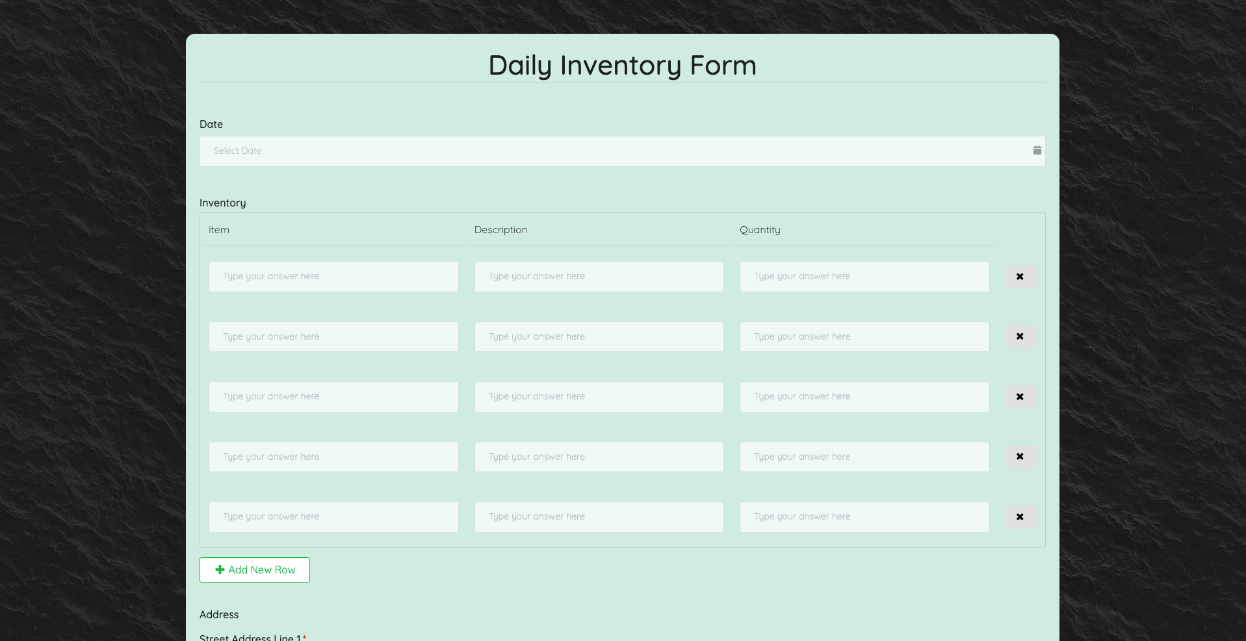Click the Item field in the second row

coord(333,336)
